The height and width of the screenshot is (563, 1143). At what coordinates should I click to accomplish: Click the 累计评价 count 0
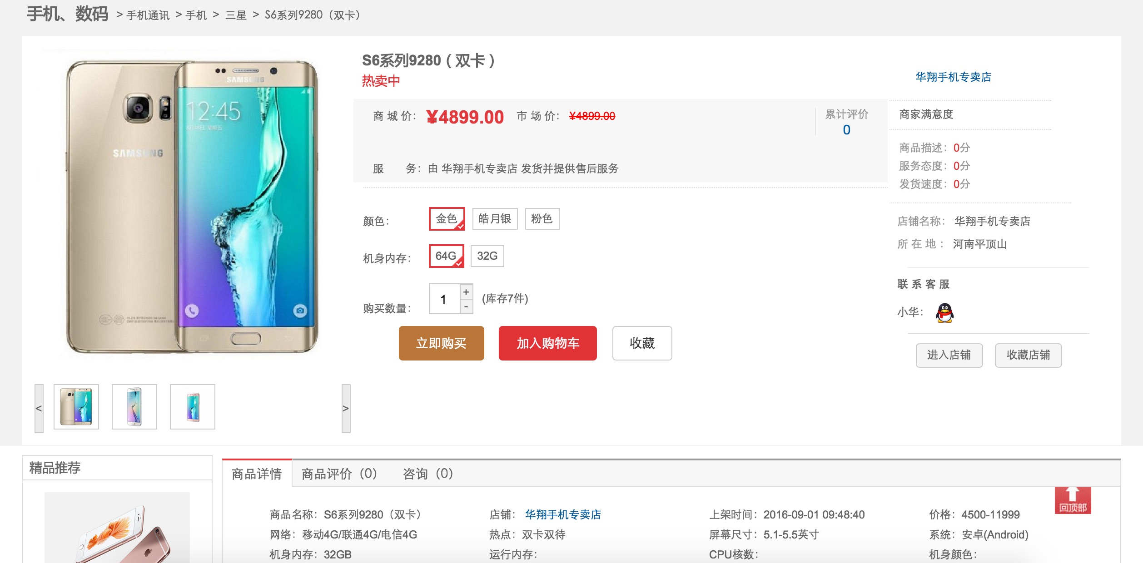846,130
